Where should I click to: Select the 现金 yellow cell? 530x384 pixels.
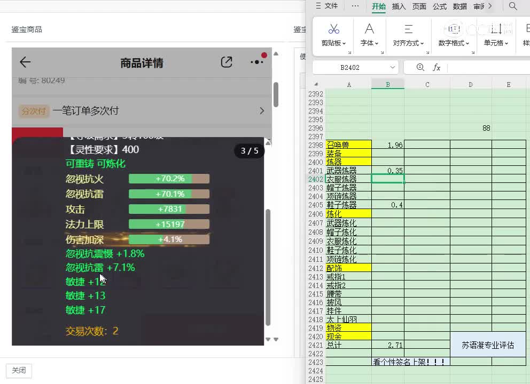point(348,337)
